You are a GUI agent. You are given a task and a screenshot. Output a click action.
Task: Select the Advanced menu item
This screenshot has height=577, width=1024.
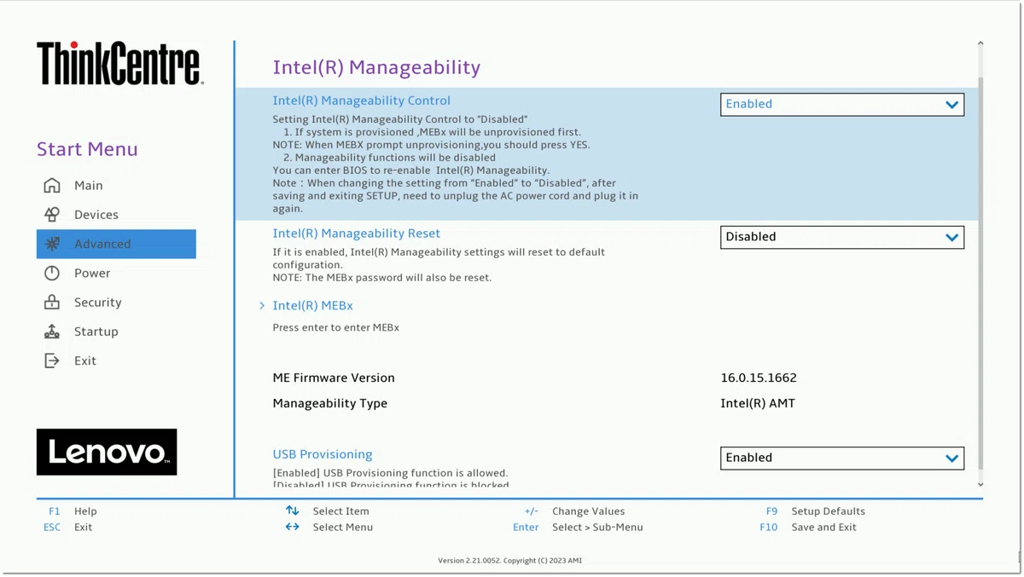click(116, 244)
